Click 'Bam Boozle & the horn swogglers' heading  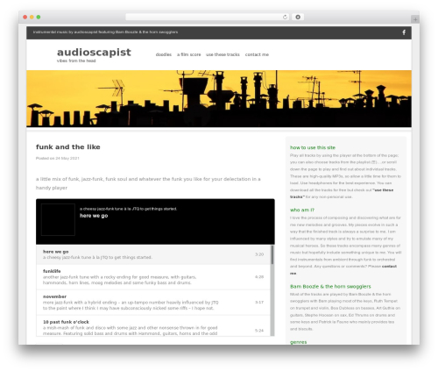(x=330, y=287)
